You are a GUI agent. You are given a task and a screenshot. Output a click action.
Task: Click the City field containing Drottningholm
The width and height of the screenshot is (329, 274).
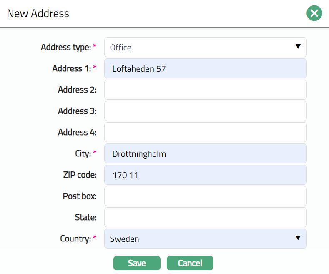click(x=205, y=153)
